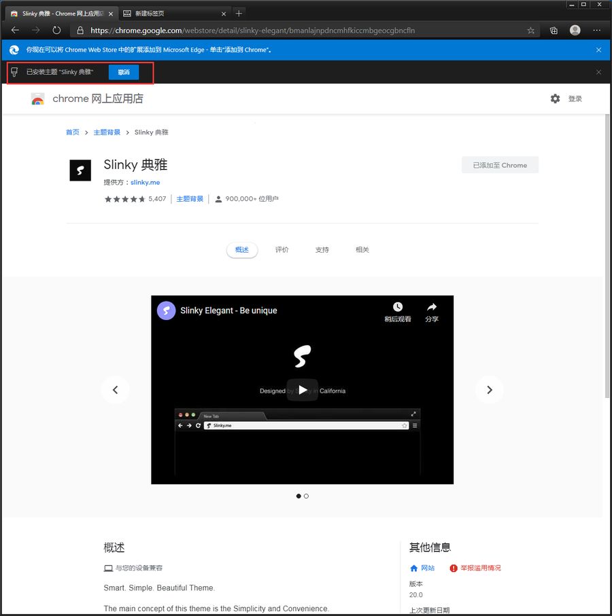The height and width of the screenshot is (616, 612).
Task: Add page to favorites with star icon
Action: 531,31
